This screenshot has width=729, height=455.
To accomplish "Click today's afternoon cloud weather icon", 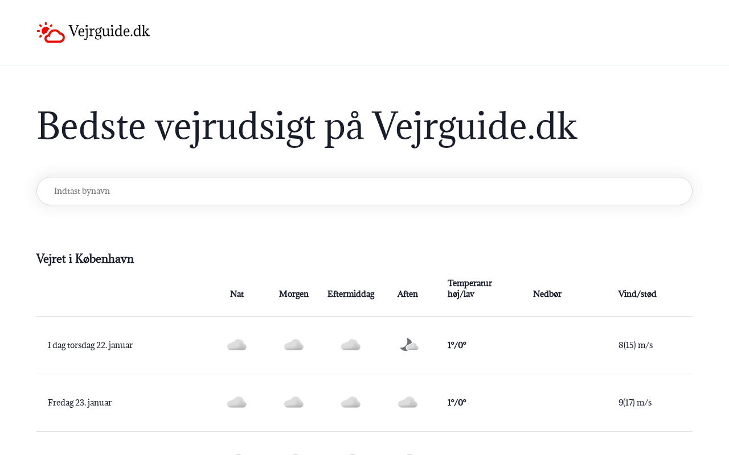I will point(351,345).
